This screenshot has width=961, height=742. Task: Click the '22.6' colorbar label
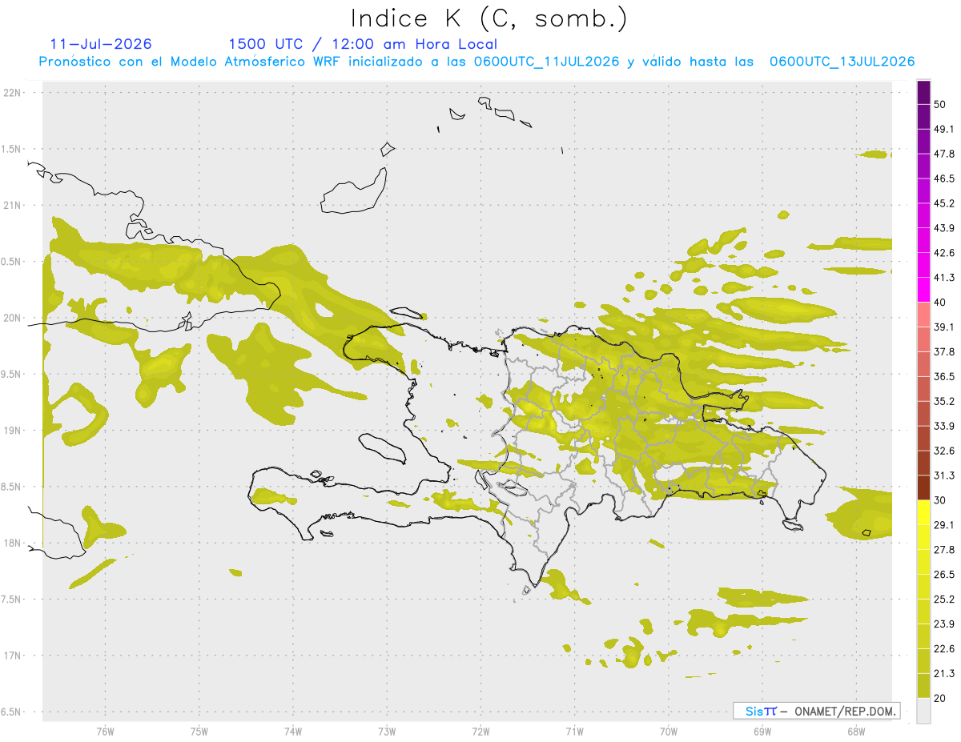[x=944, y=648]
